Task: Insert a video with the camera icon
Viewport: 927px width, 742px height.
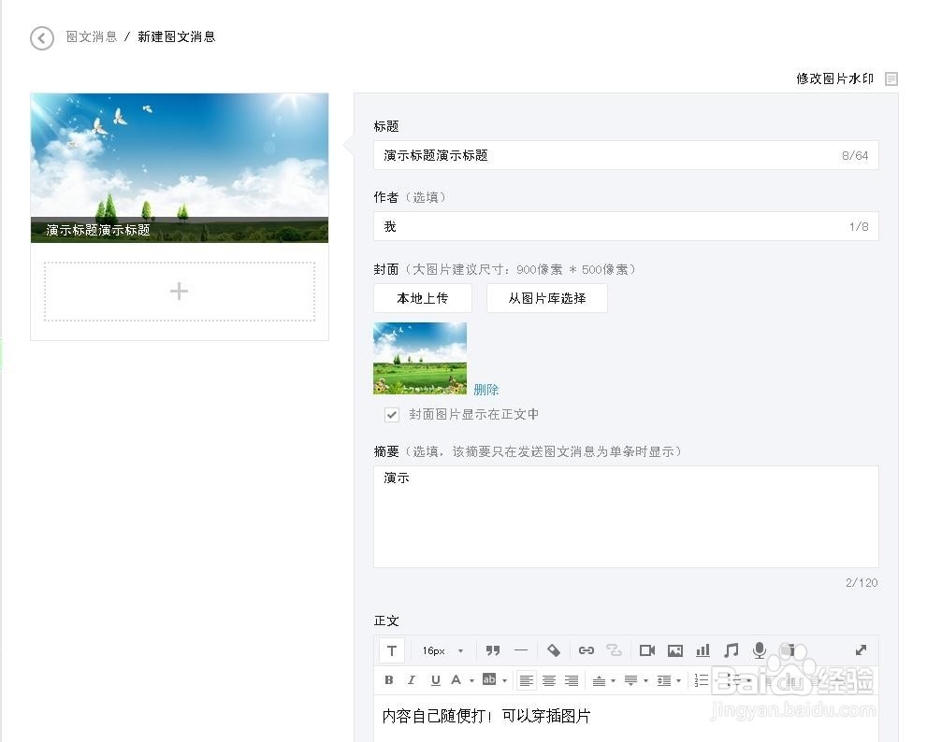Action: coord(647,650)
